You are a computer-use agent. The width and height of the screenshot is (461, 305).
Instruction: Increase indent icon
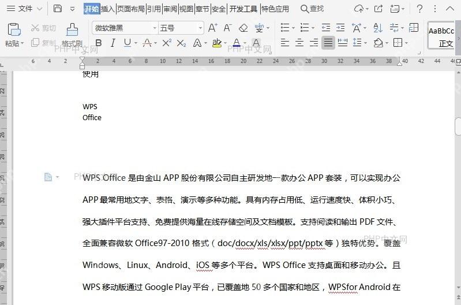click(340, 28)
